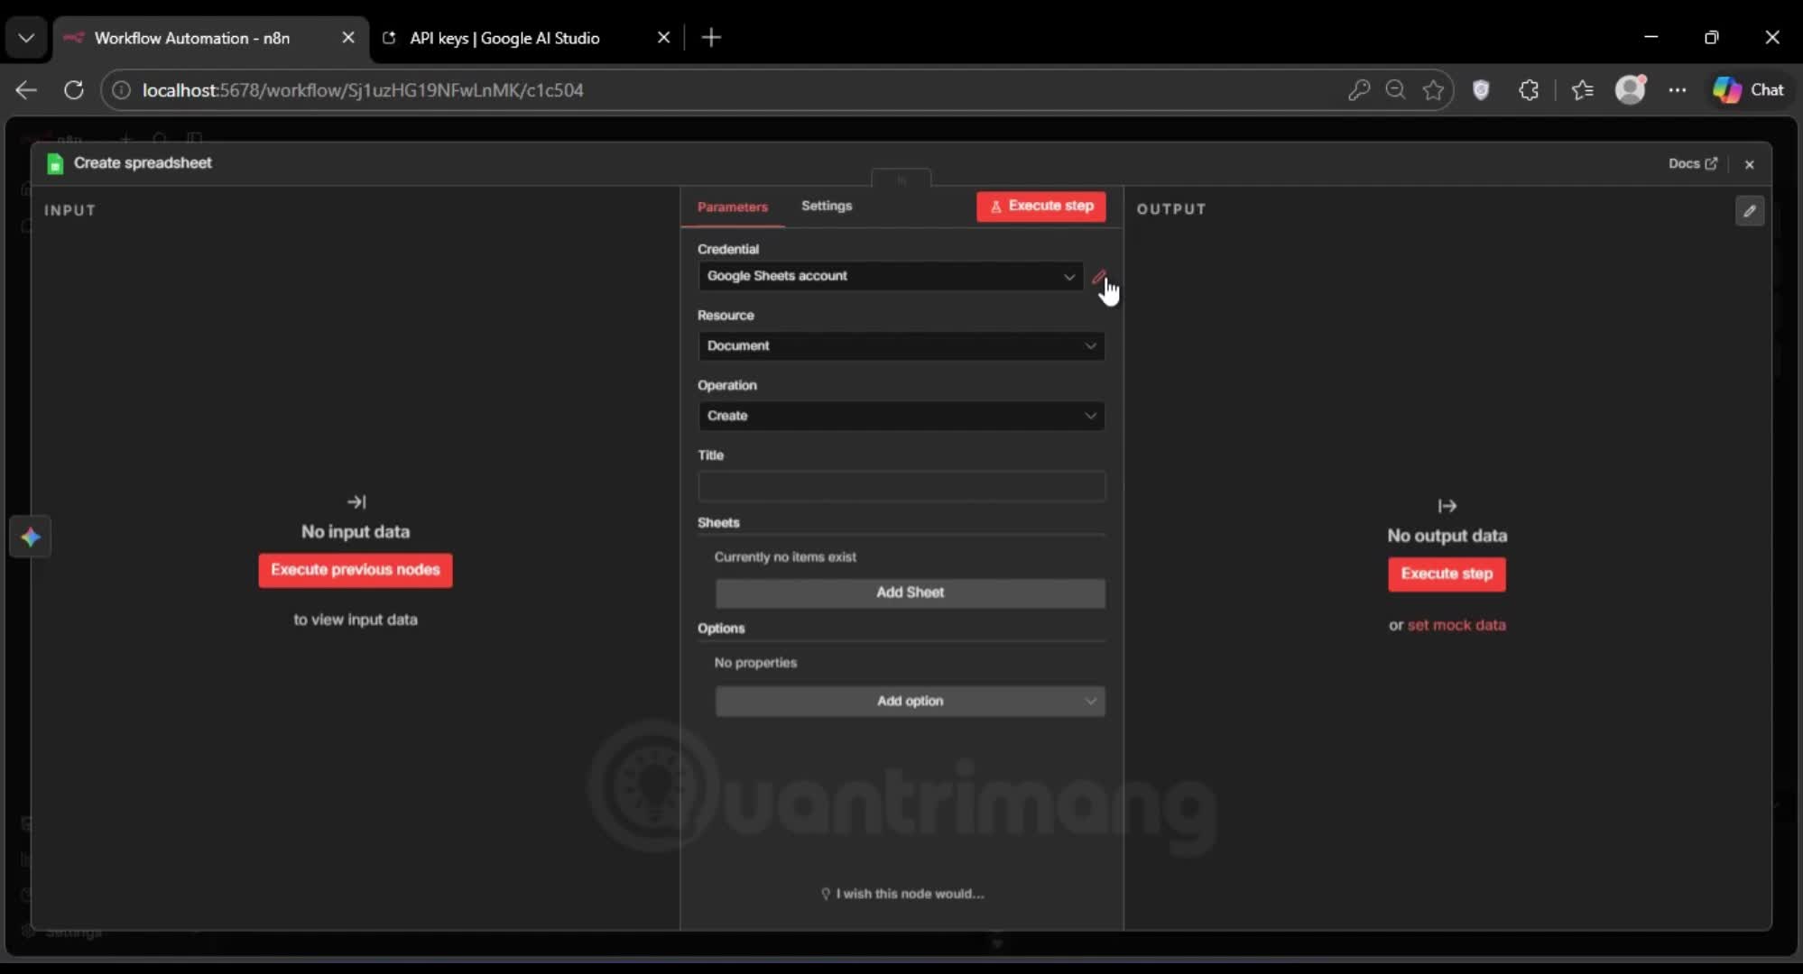Open the Resource dropdown

click(x=901, y=345)
